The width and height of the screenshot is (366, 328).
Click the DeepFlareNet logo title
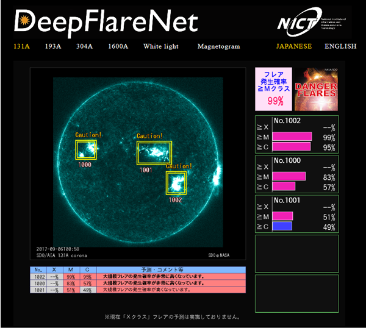(x=106, y=23)
